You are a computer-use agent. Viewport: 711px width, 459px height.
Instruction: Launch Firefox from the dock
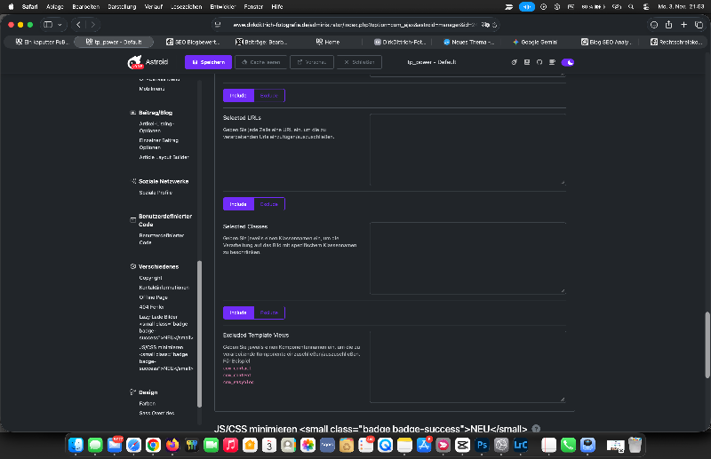click(172, 444)
